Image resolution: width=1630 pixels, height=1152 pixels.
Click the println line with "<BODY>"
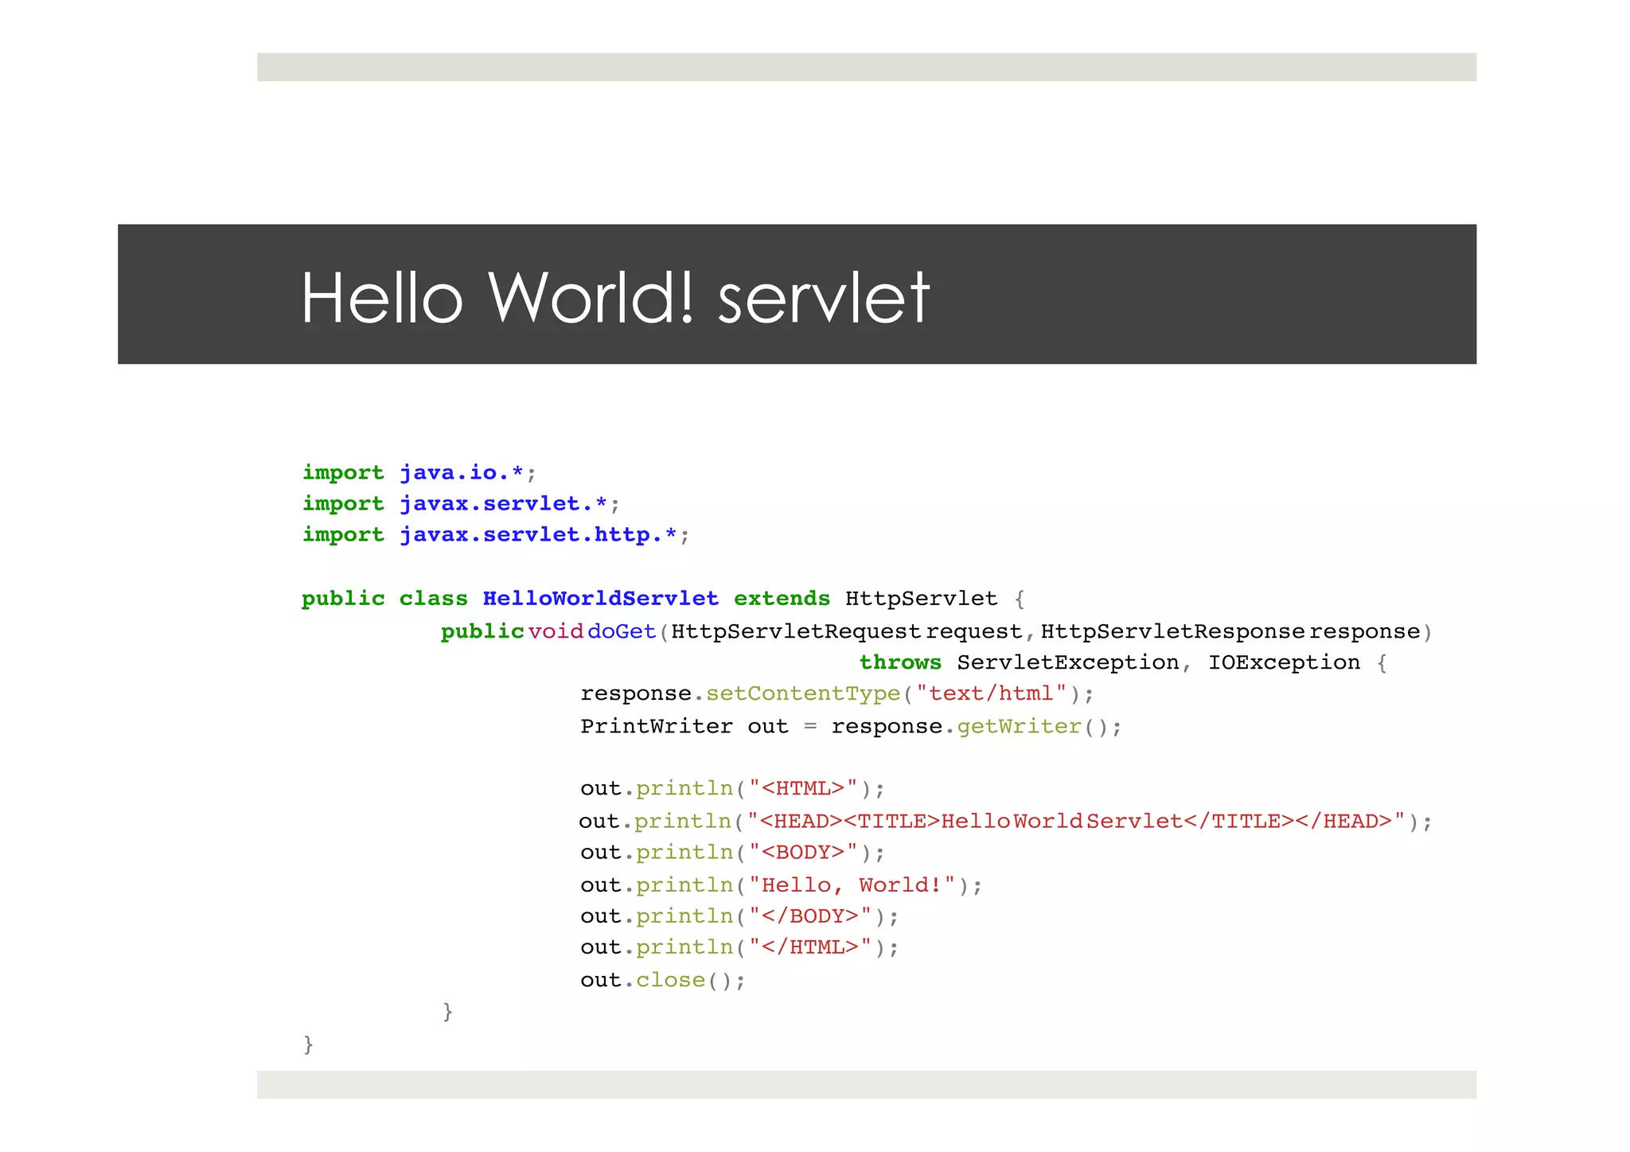pos(732,852)
